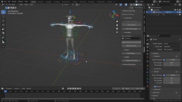
Task: Play animation forward
Action: 75,89
